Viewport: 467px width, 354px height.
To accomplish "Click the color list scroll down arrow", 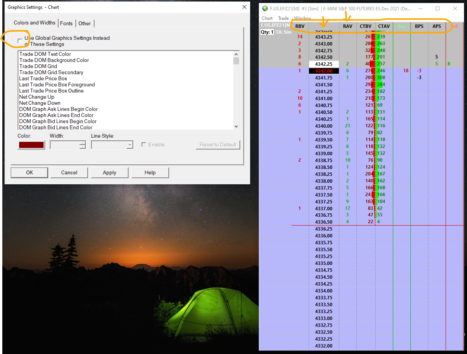I will pos(236,127).
